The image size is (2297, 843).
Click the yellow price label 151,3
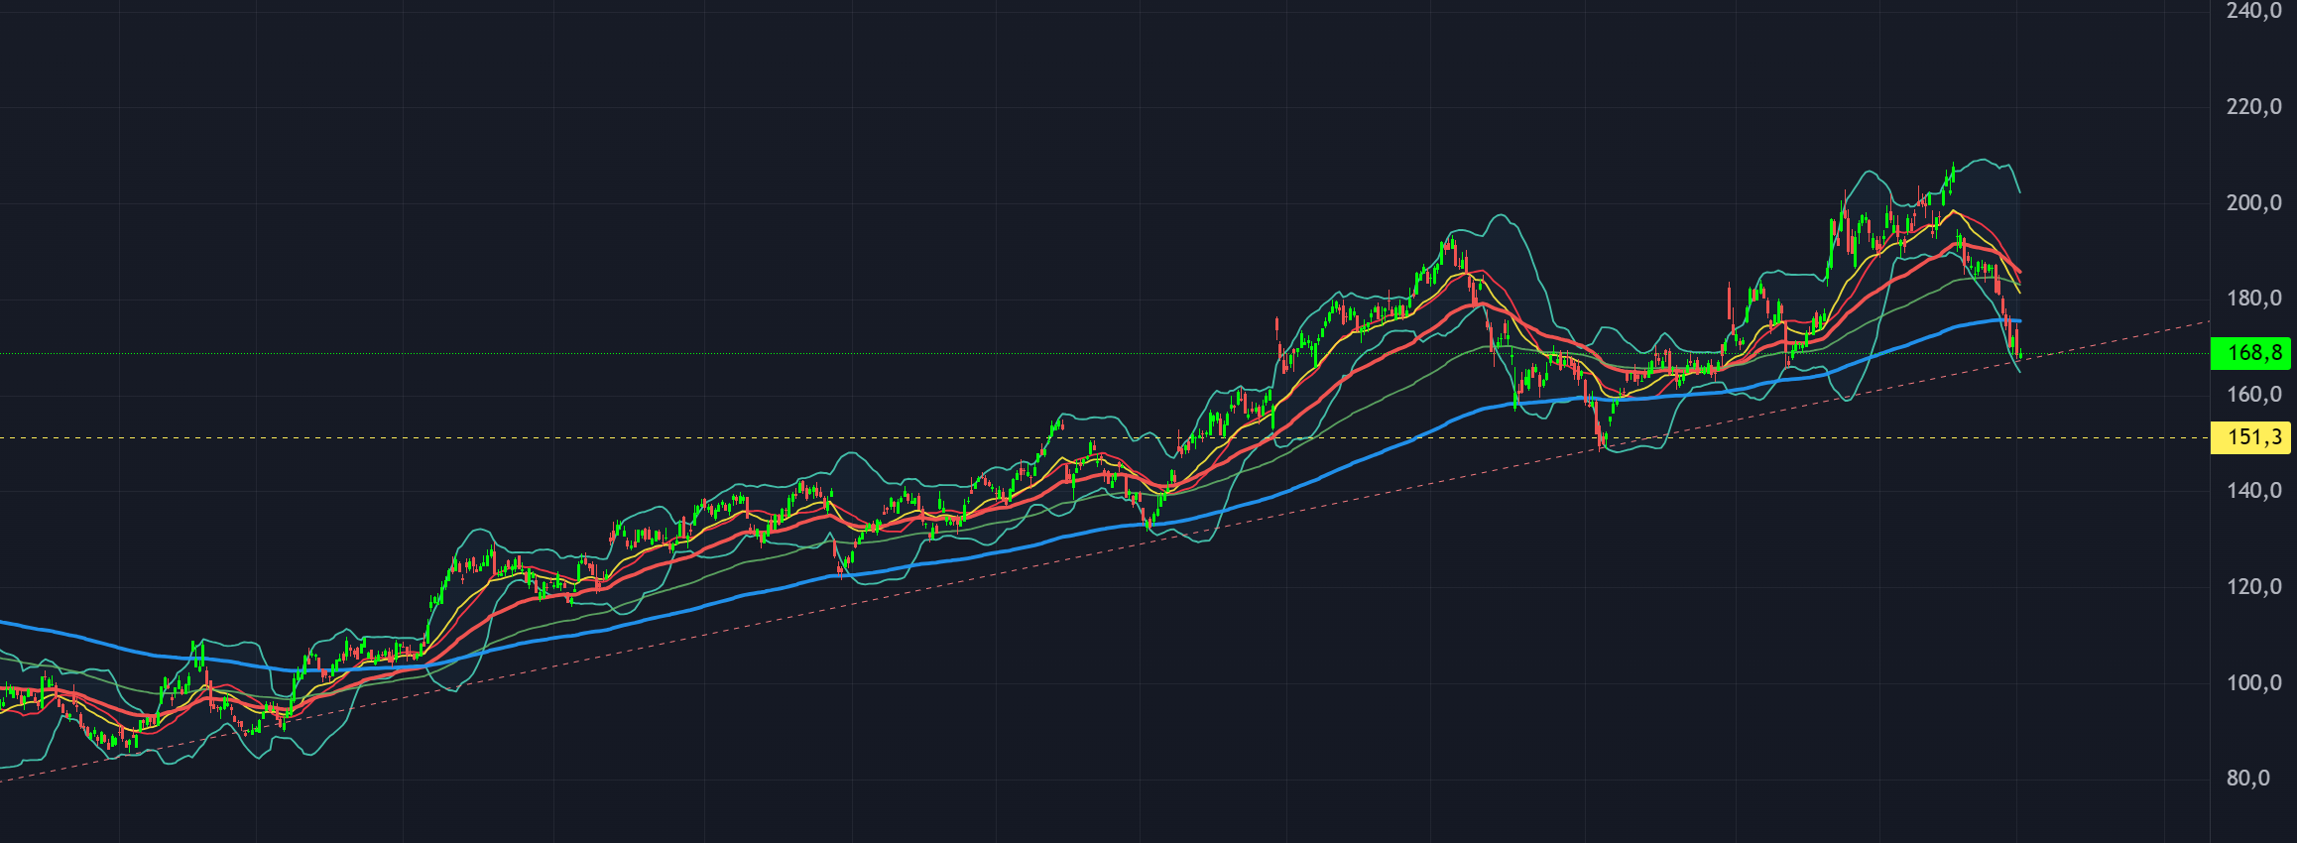(2250, 437)
